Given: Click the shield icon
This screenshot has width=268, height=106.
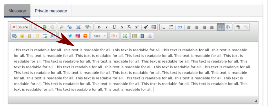Looking at the screenshot, I should click(x=37, y=36).
